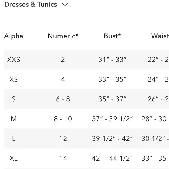
Task: Click the XL size row label
Action: tap(14, 158)
